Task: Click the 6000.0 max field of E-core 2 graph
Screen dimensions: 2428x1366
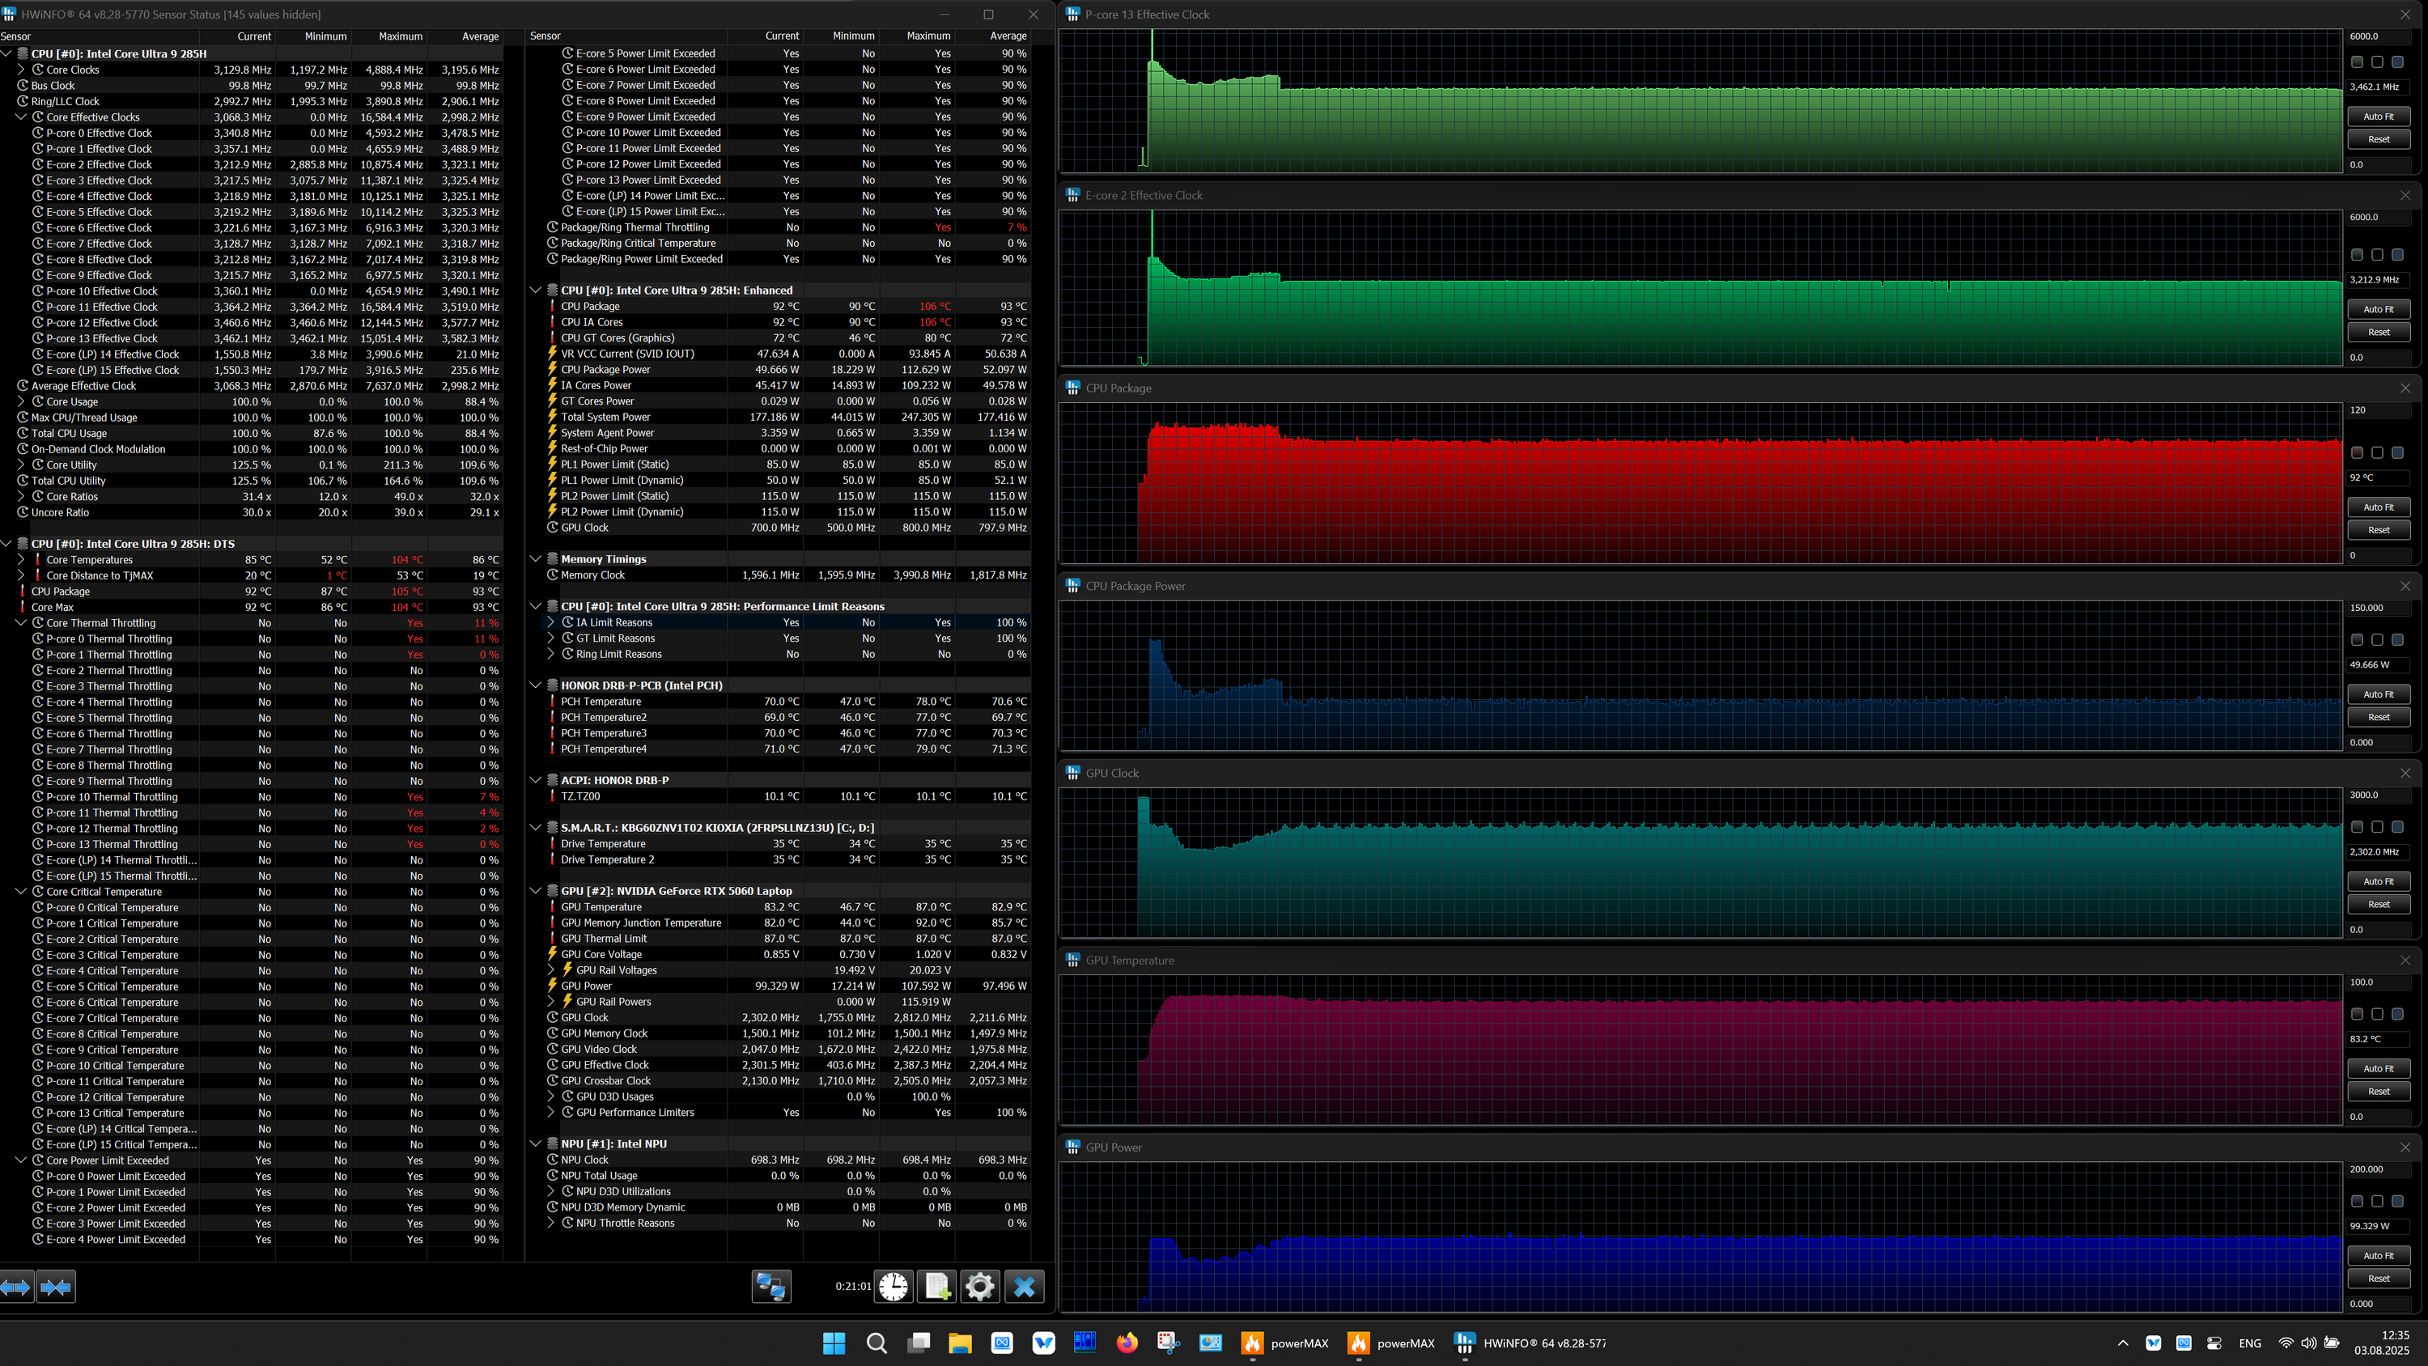Action: 2377,217
